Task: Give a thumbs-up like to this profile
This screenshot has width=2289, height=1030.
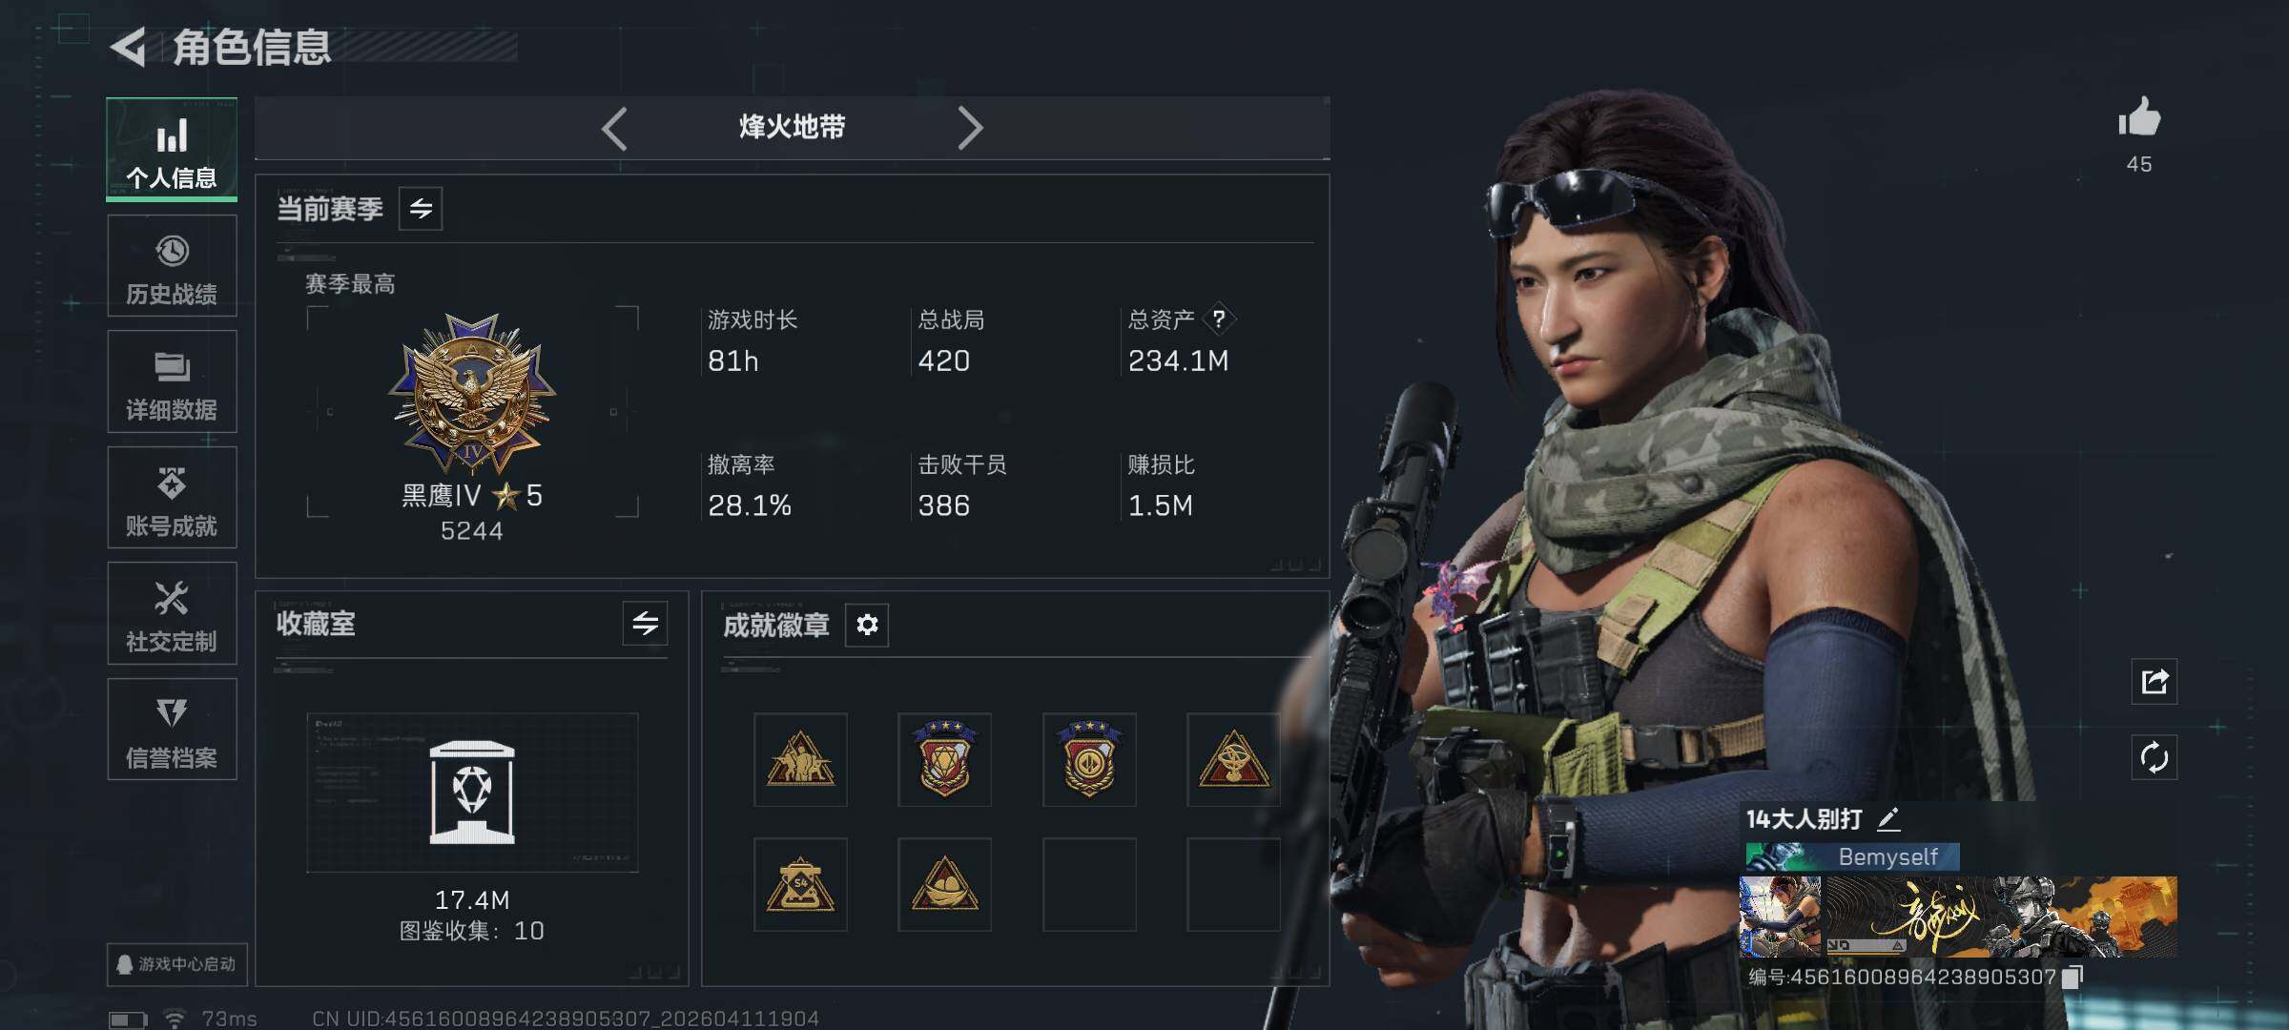Action: [x=2139, y=118]
